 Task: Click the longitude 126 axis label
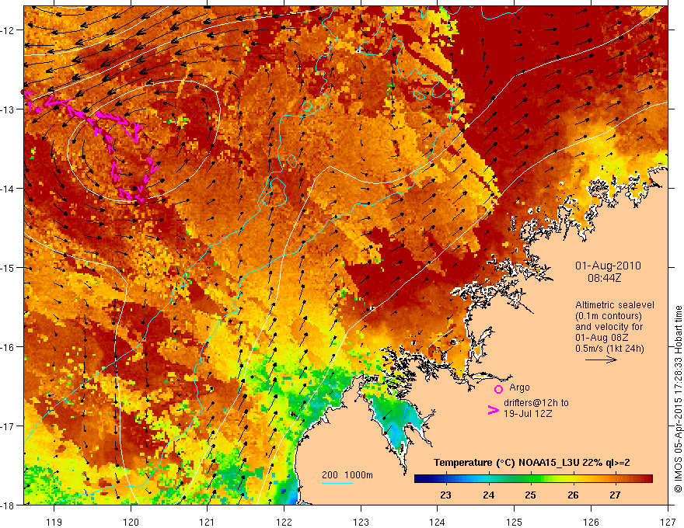[591, 522]
